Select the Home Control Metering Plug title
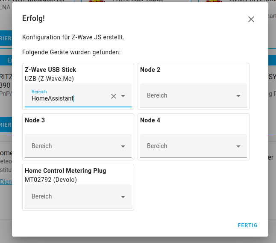276x243 pixels. pyautogui.click(x=65, y=171)
